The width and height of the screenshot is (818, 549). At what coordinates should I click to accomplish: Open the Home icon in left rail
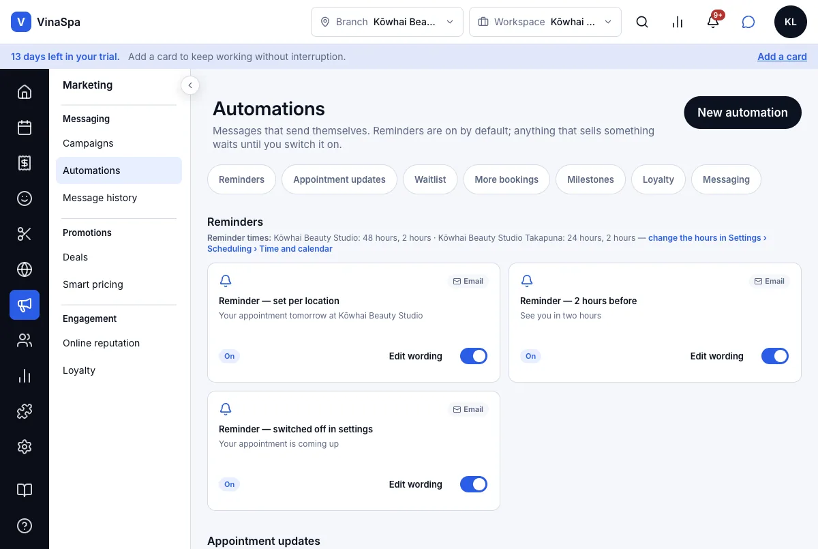coord(25,92)
